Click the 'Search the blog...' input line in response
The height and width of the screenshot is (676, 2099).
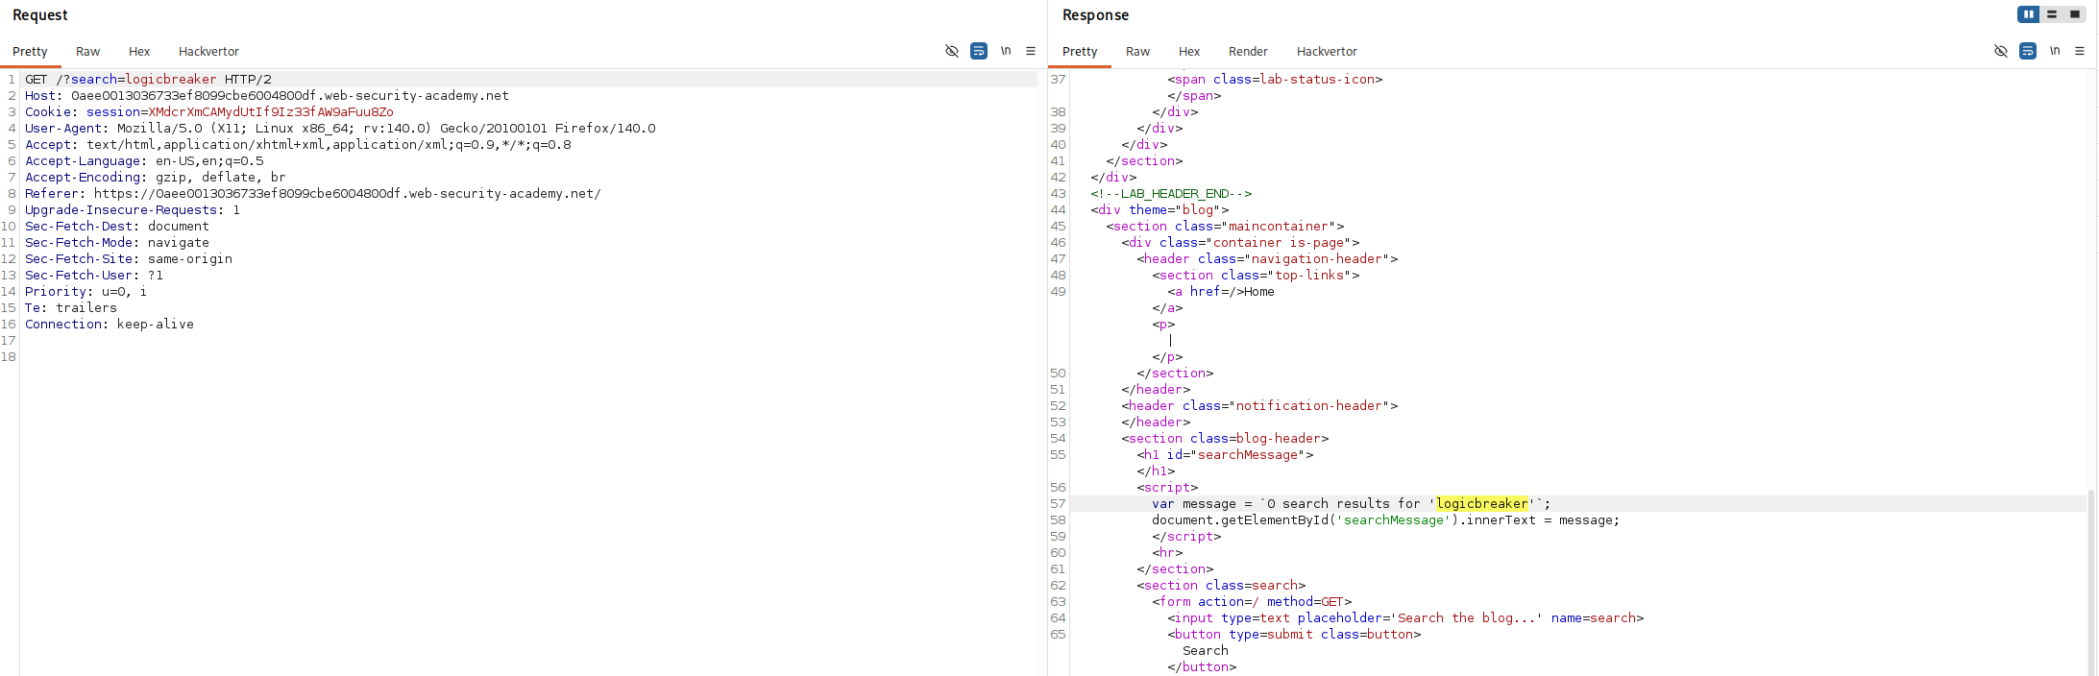coord(1405,618)
